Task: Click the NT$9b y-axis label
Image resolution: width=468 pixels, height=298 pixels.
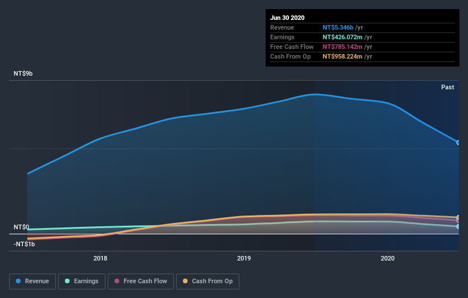Action: click(23, 73)
